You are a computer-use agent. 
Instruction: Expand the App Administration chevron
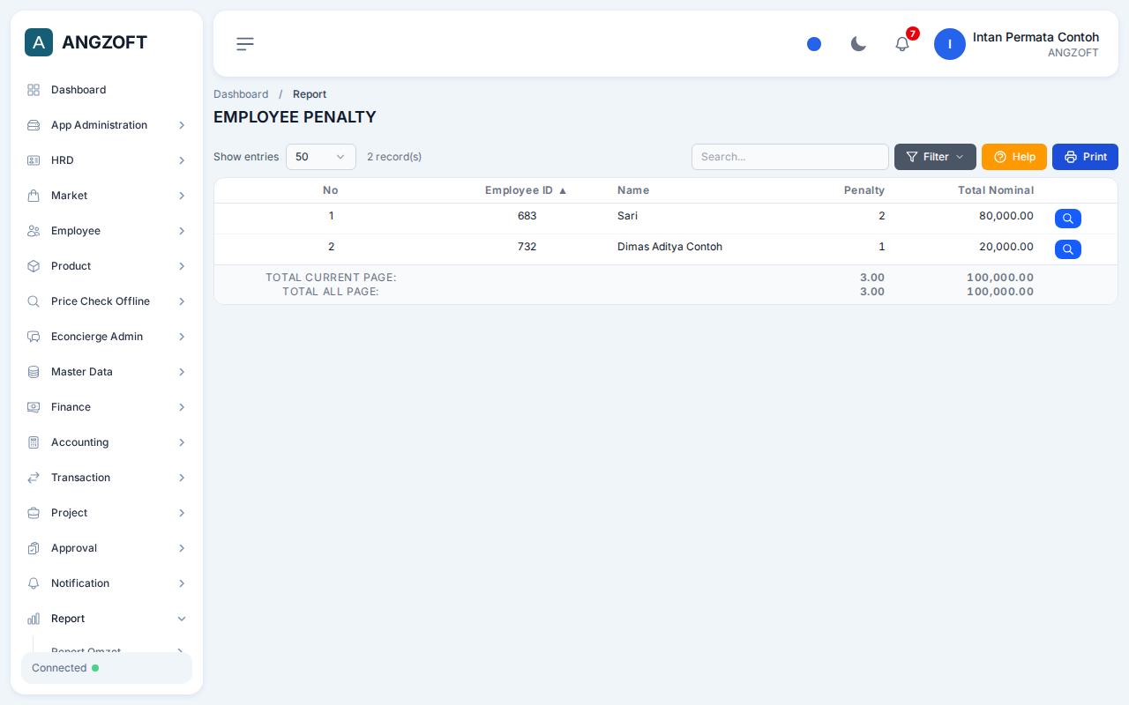(x=182, y=125)
